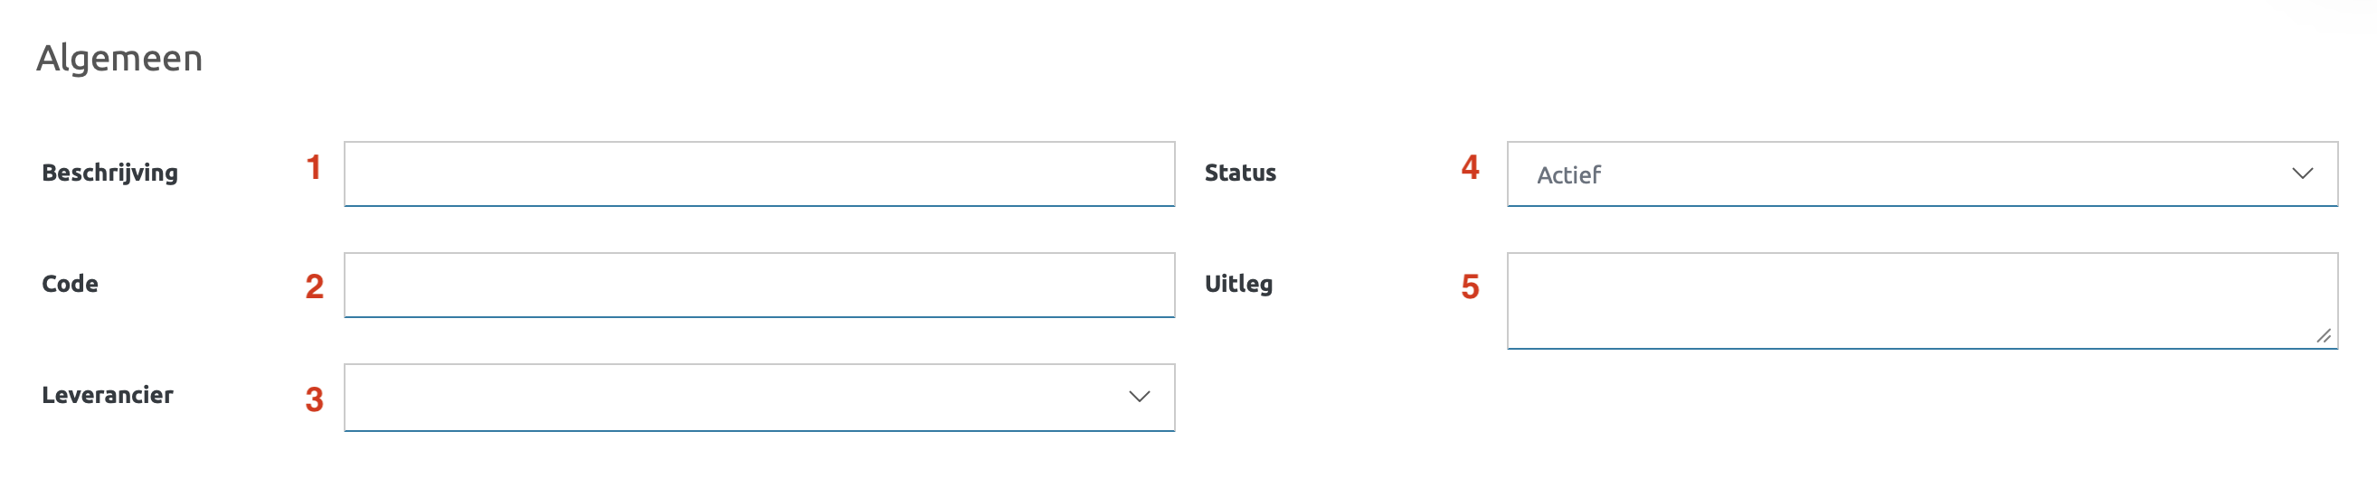Viewport: 2377px width, 497px height.
Task: Click the red number 4 marker
Action: click(x=1470, y=168)
